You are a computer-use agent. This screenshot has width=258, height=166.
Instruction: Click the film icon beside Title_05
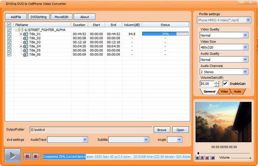pos(25,50)
